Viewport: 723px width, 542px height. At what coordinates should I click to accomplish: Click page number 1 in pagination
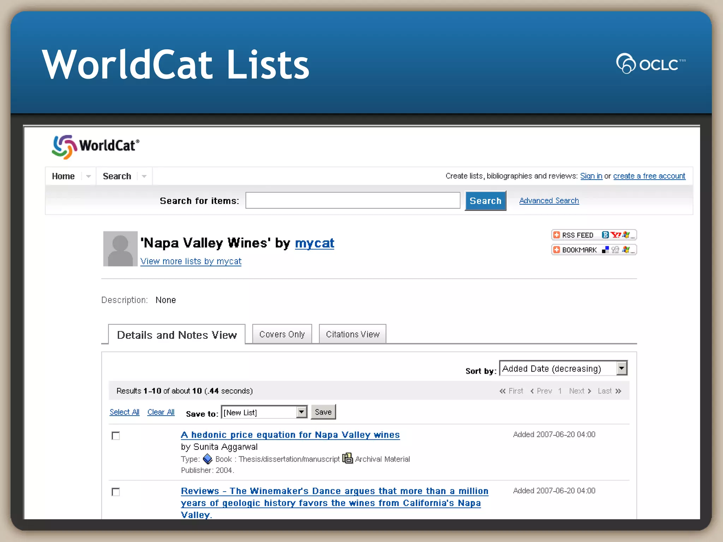tap(560, 391)
